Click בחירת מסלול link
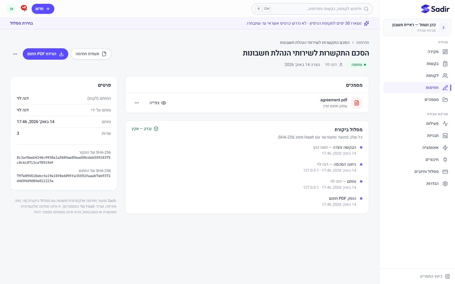Screen dimensions: 455x284 (21, 23)
